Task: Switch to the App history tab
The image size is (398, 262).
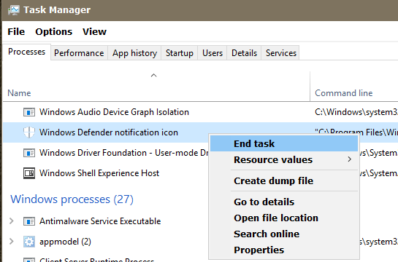Action: 134,53
